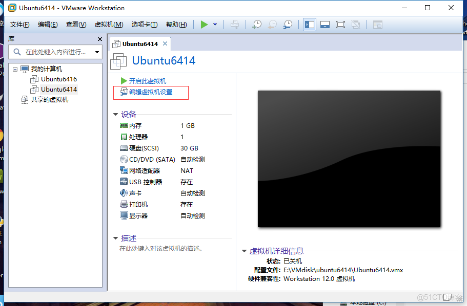The image size is (467, 306).
Task: Click the green power-on icon in toolbar
Action: pos(204,24)
